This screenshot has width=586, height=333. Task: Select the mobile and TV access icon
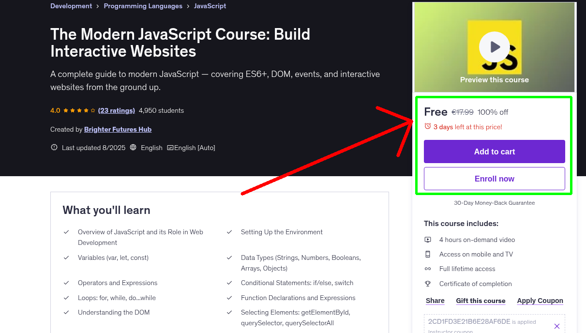click(x=428, y=254)
